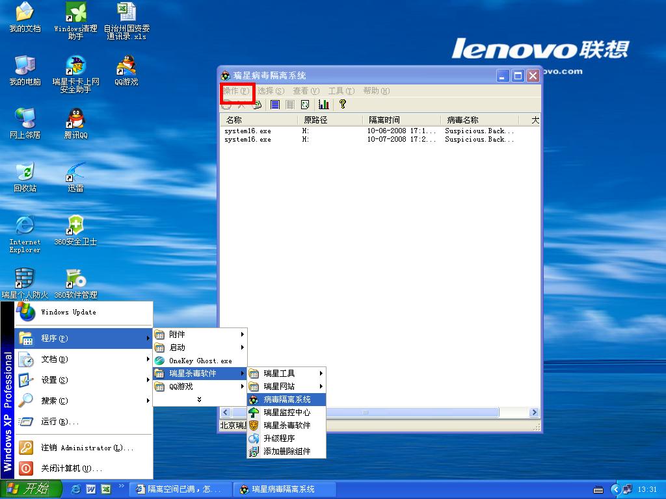
Task: Click 瑞星病毒隔离系统 taskbar button
Action: click(x=285, y=489)
